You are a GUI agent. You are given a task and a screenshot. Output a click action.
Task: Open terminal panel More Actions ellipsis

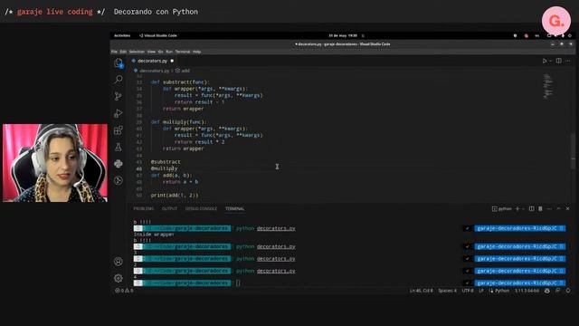click(549, 209)
